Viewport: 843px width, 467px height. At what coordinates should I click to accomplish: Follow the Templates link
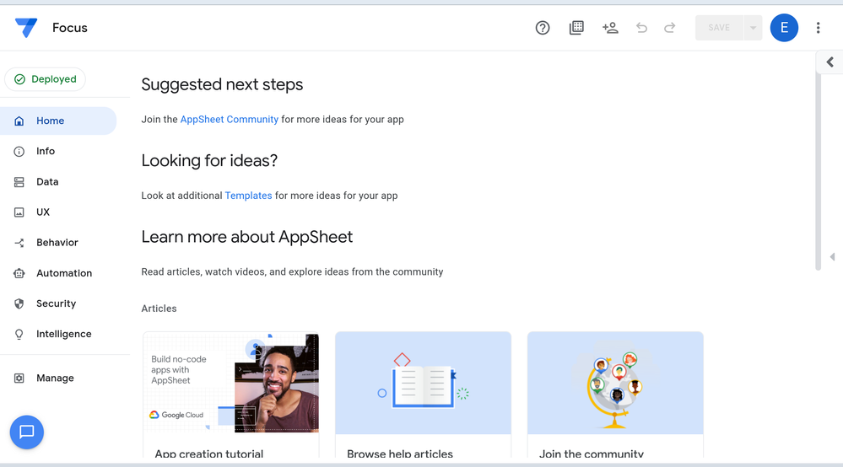click(x=248, y=196)
